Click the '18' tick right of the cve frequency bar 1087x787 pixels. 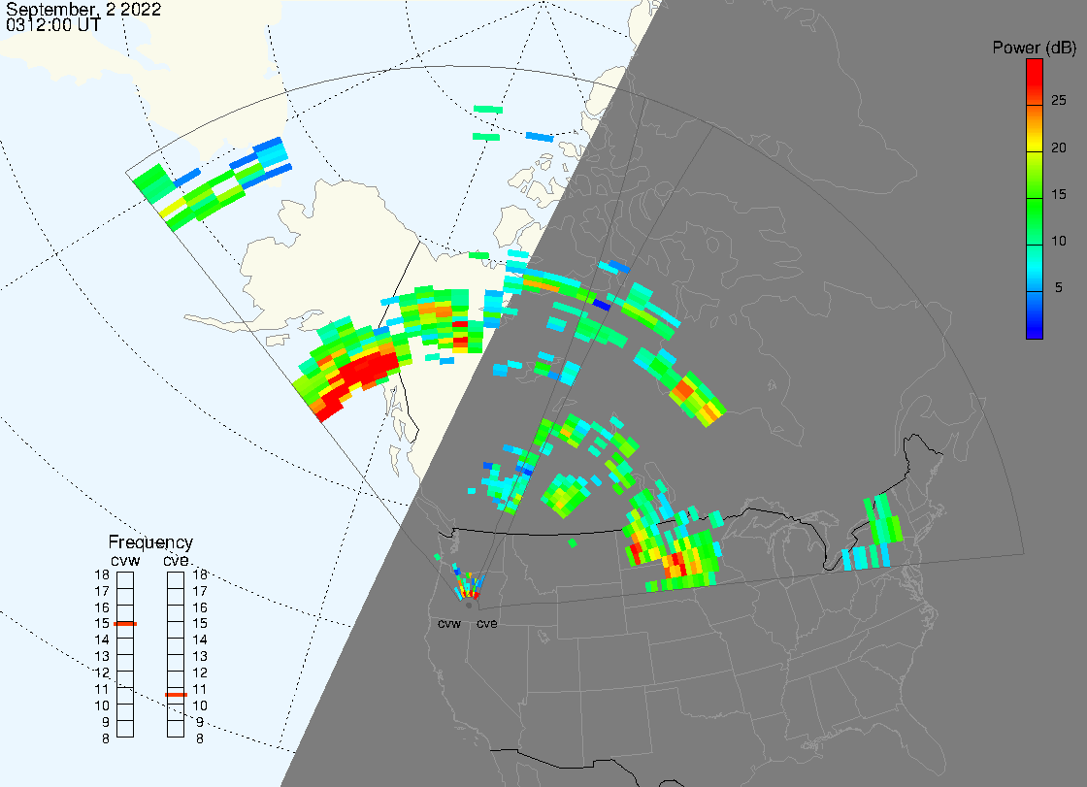(200, 574)
